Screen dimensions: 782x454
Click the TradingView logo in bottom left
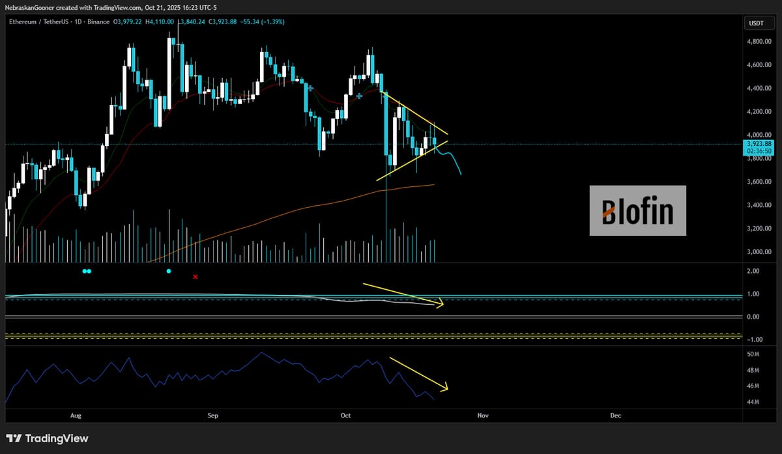[46, 438]
